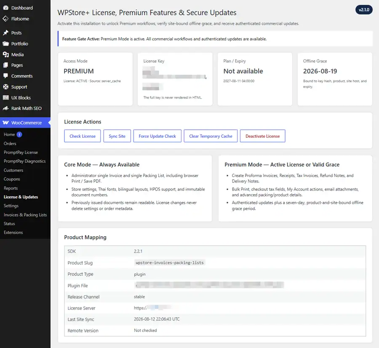Select the Posts pin icon
The image size is (379, 348).
coord(5,32)
